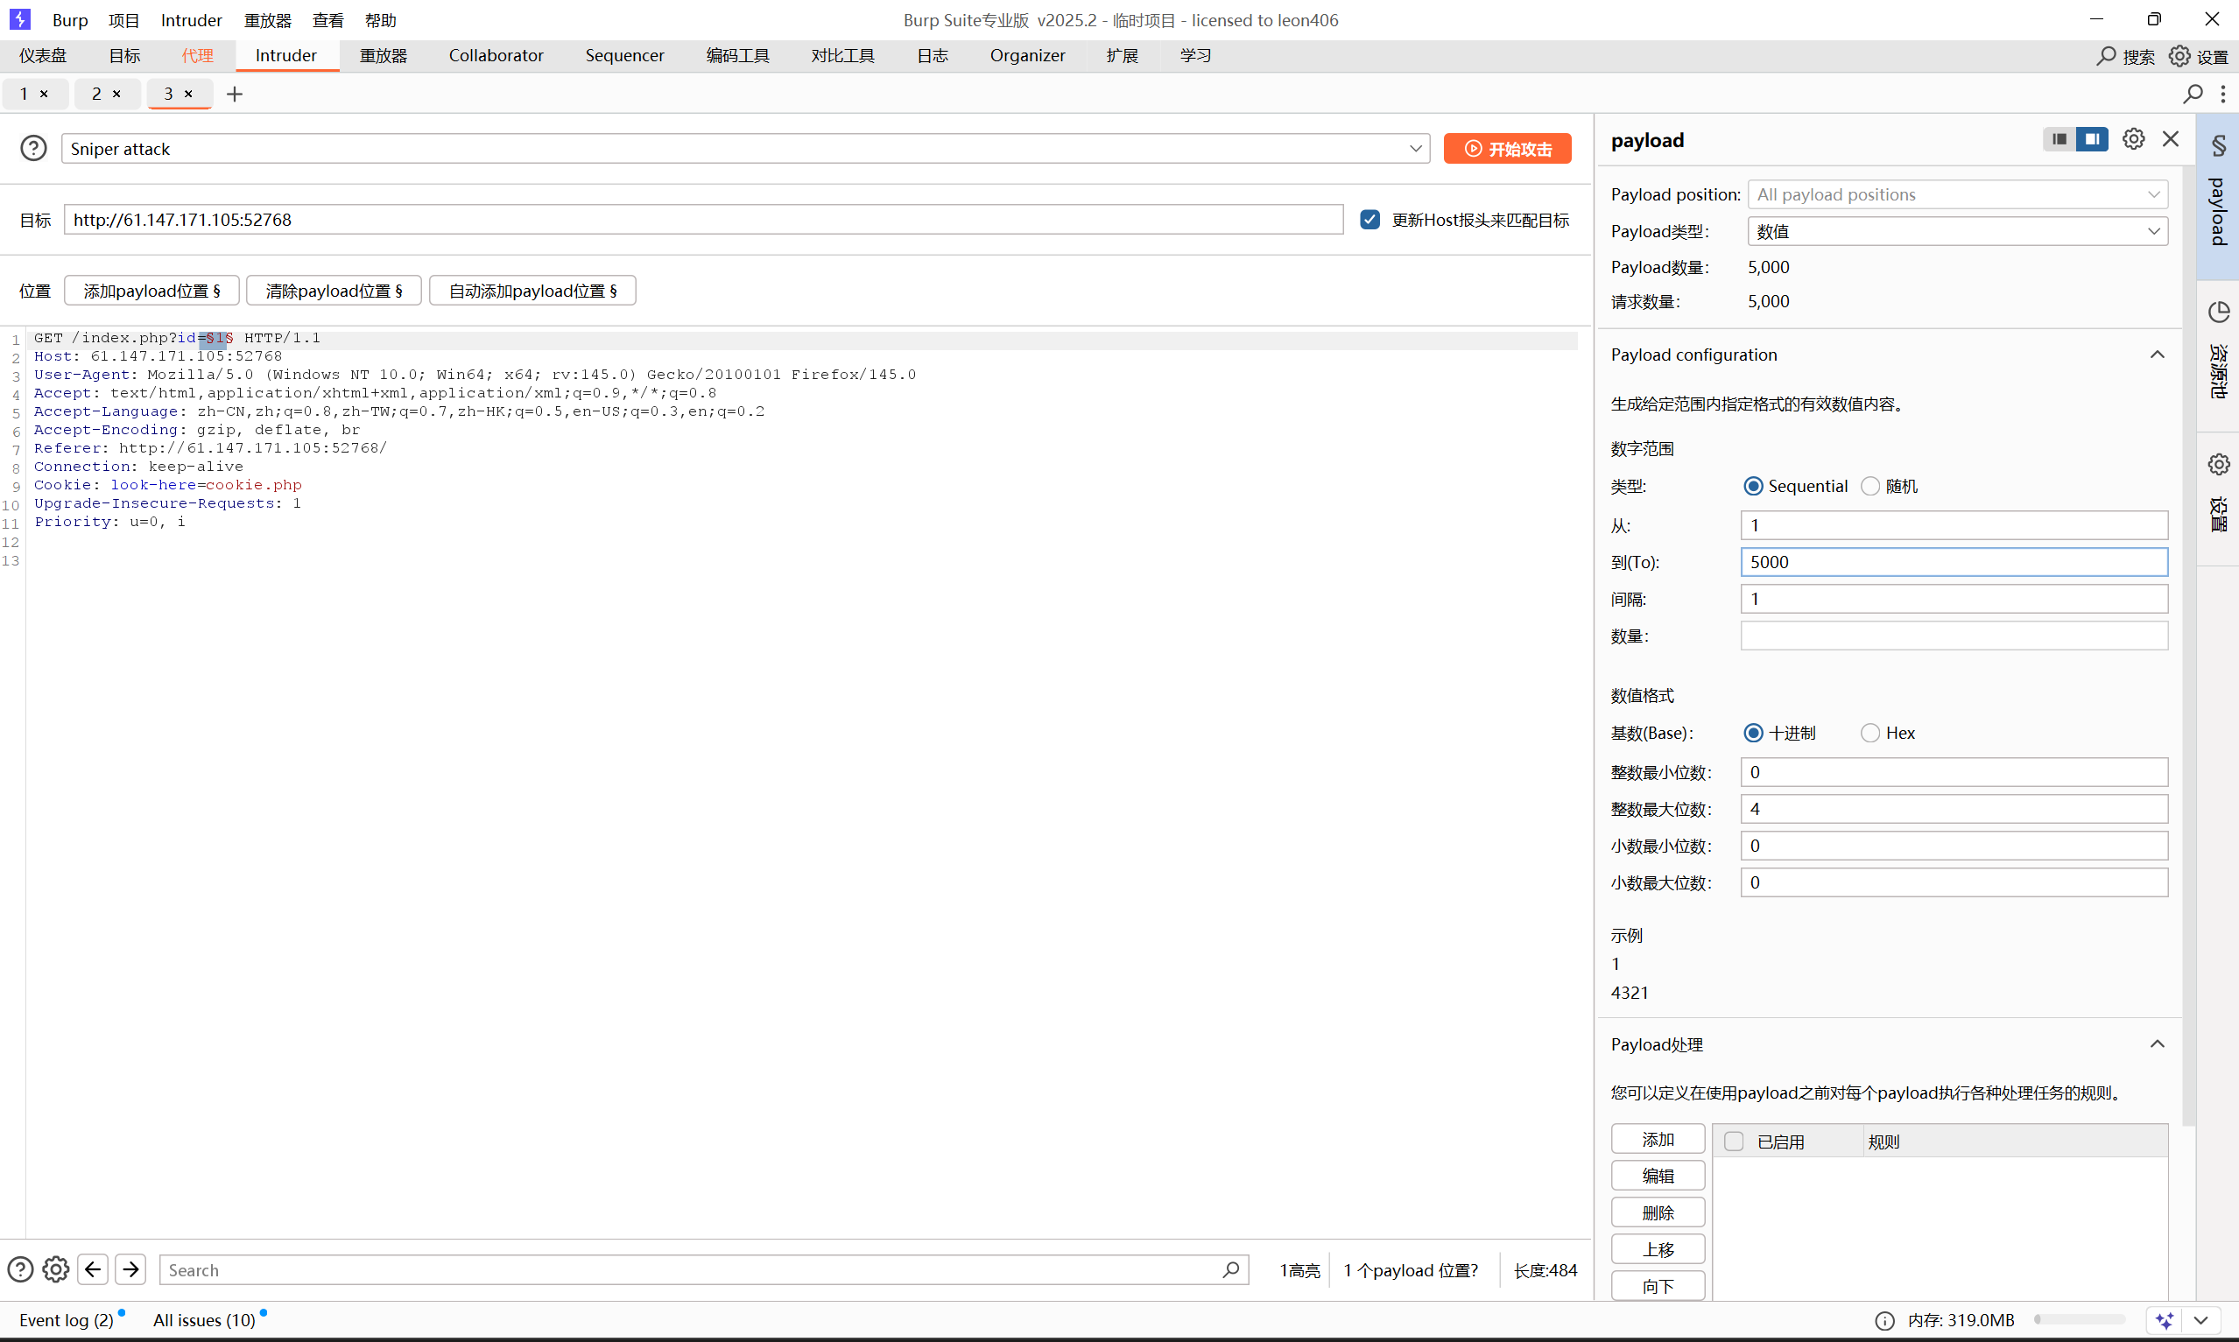Click the help question mark beside attack type
The width and height of the screenshot is (2239, 1342).
(x=33, y=148)
